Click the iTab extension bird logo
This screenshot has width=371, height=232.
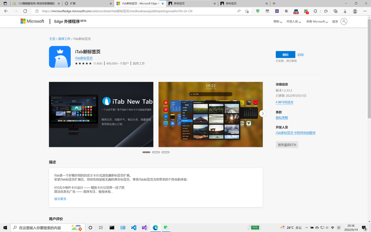point(60,57)
